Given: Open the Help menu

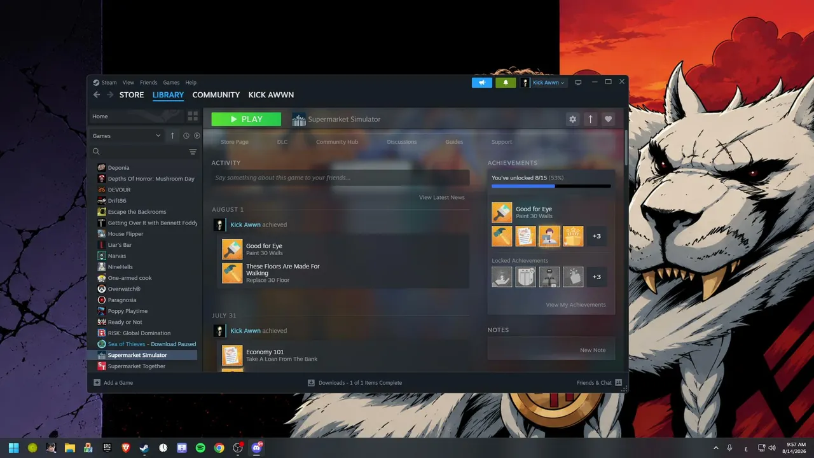Looking at the screenshot, I should pos(191,83).
